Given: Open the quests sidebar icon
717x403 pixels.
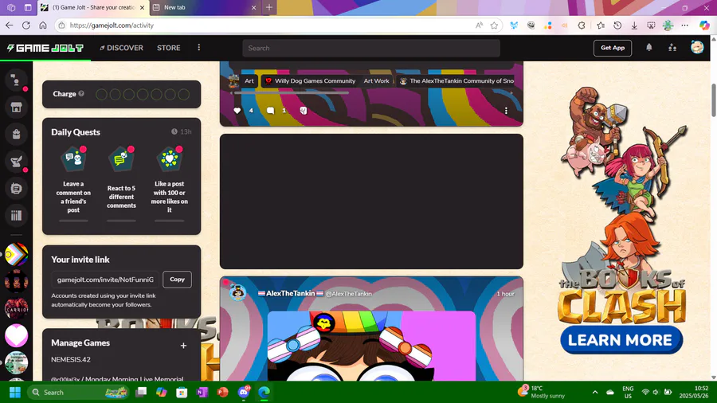Looking at the screenshot, I should point(16,162).
